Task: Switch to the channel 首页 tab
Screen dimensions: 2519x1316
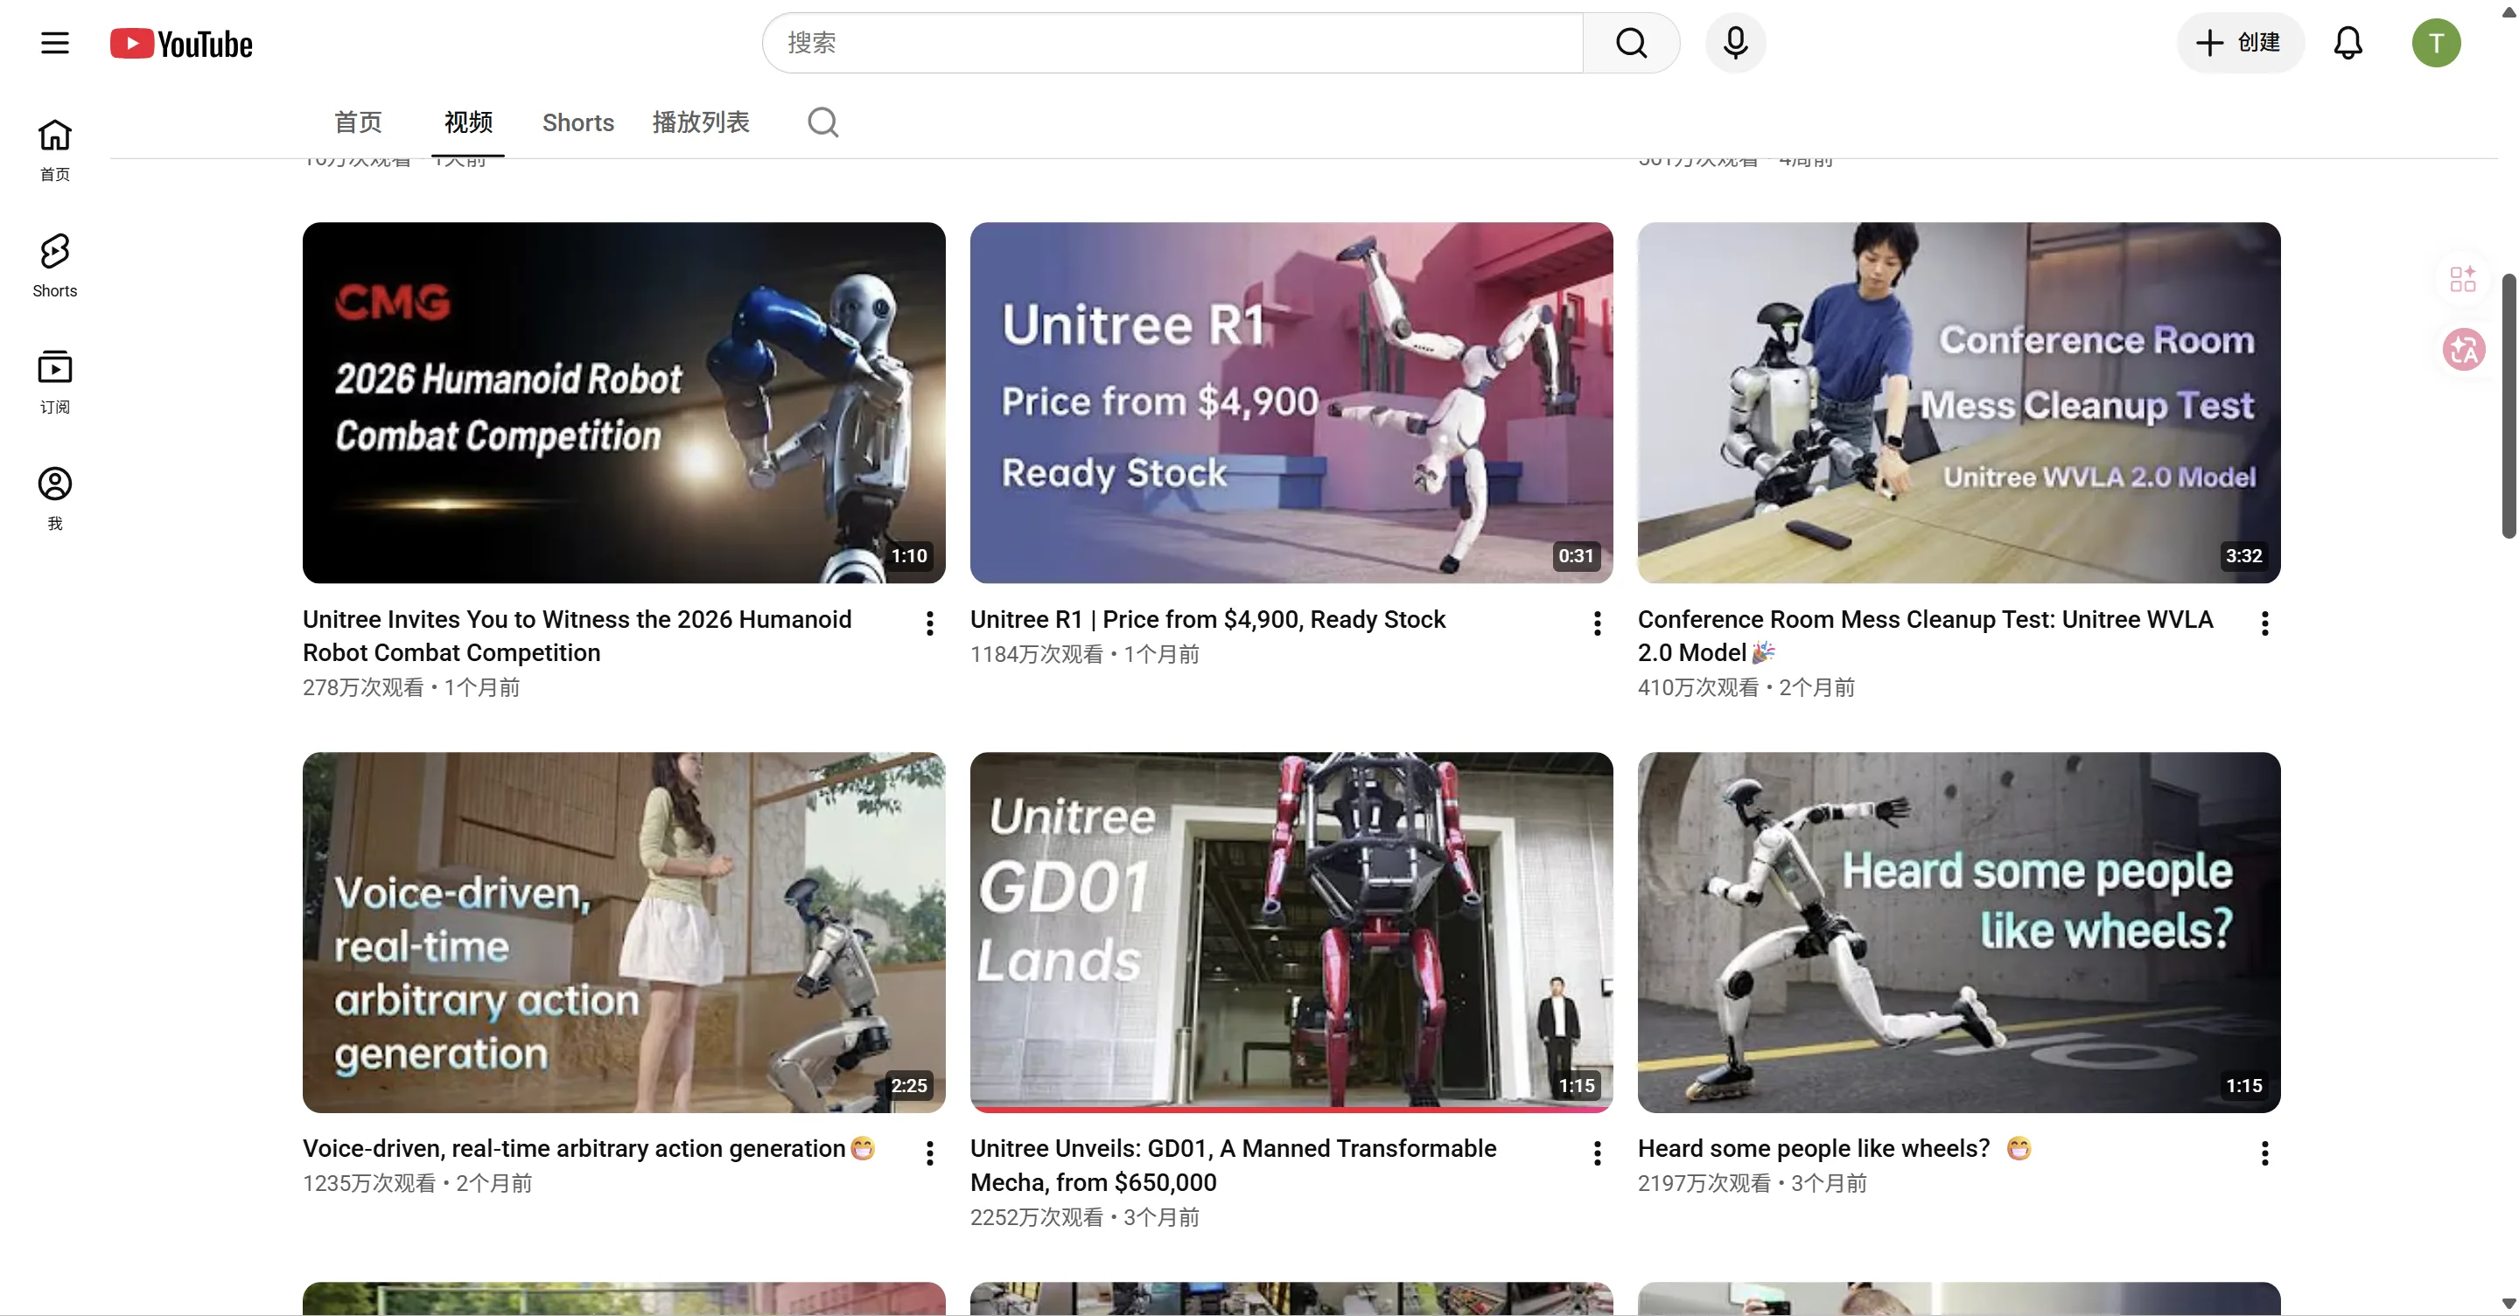Action: point(358,122)
